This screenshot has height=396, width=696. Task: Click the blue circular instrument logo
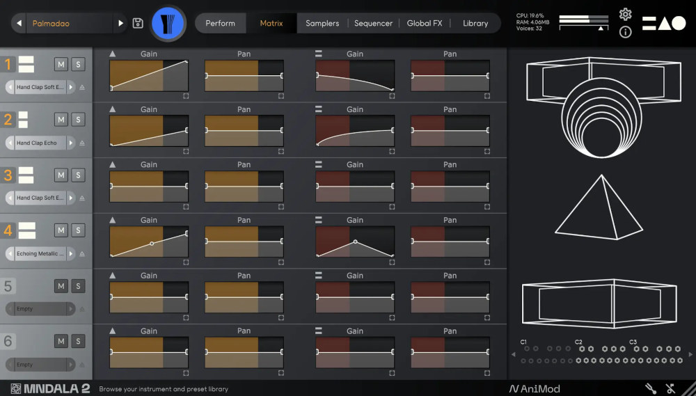coord(168,23)
